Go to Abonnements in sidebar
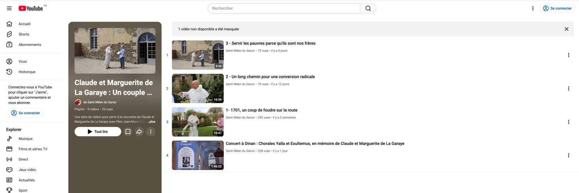Viewport: 579px width, 193px height. coord(30,45)
